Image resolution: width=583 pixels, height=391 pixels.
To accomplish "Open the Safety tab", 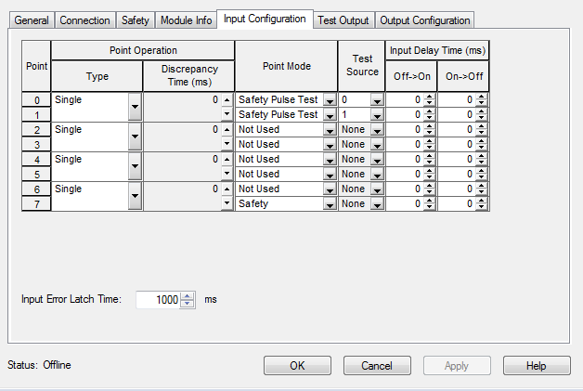I will pyautogui.click(x=135, y=20).
